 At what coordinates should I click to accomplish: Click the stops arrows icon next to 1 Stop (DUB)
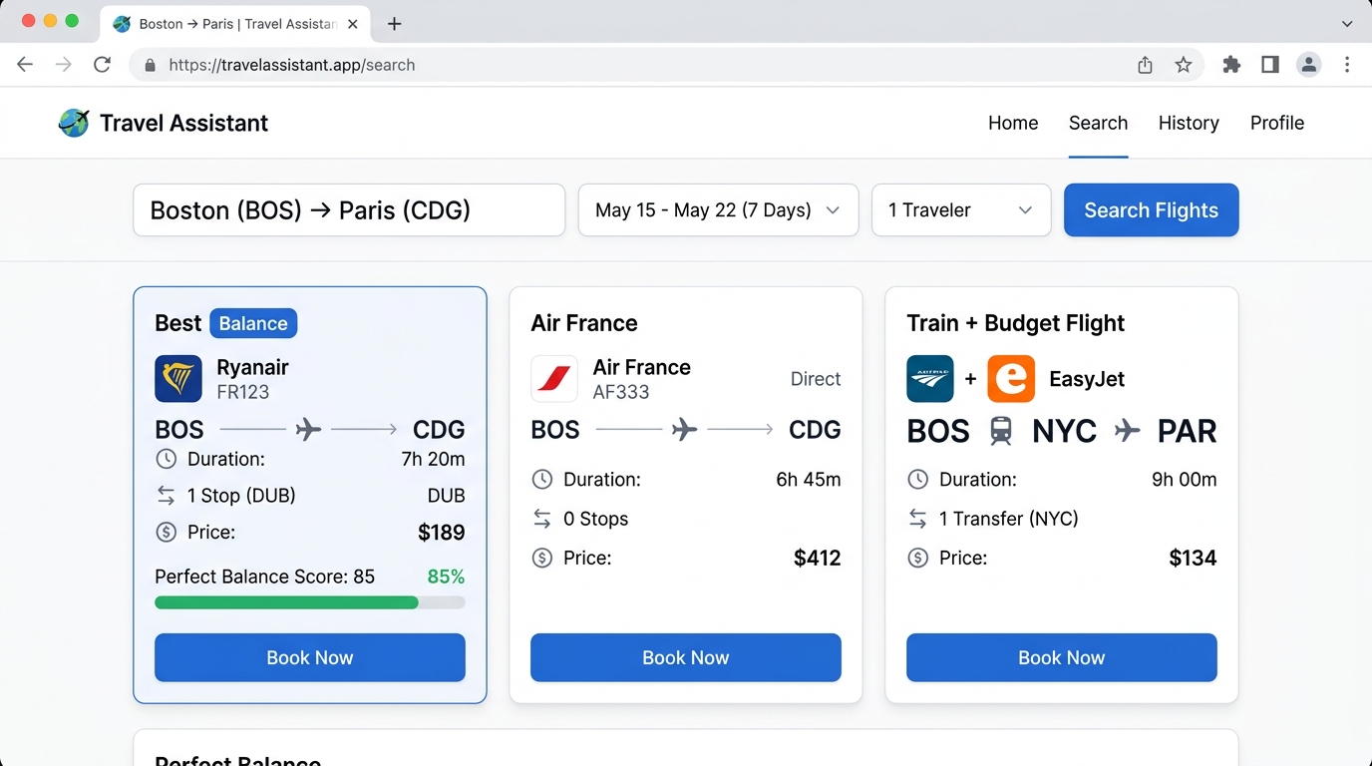(x=167, y=496)
